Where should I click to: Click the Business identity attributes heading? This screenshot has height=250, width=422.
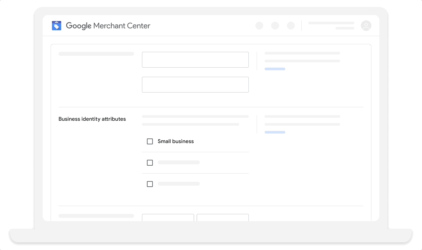point(92,119)
